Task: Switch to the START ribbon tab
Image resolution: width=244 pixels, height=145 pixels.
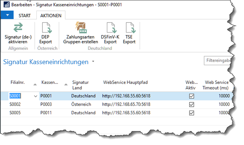Action: (24, 15)
